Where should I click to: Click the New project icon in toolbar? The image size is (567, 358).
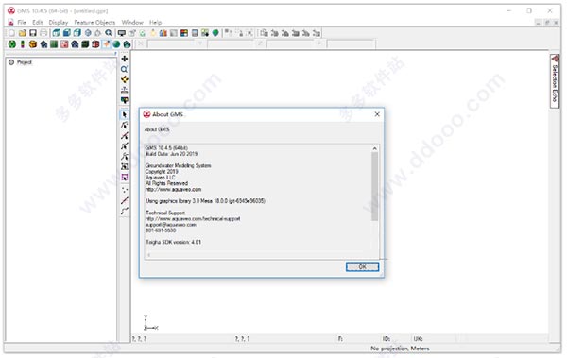point(11,33)
